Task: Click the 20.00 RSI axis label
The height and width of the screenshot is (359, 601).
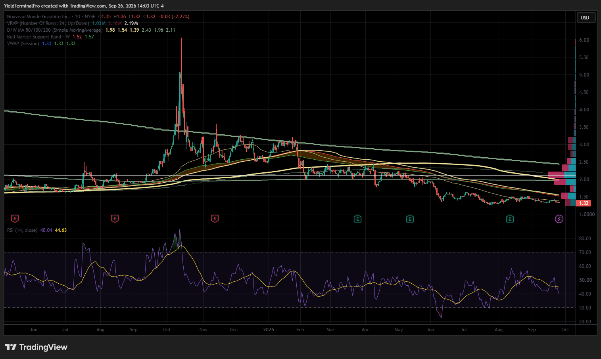Action: click(585, 322)
